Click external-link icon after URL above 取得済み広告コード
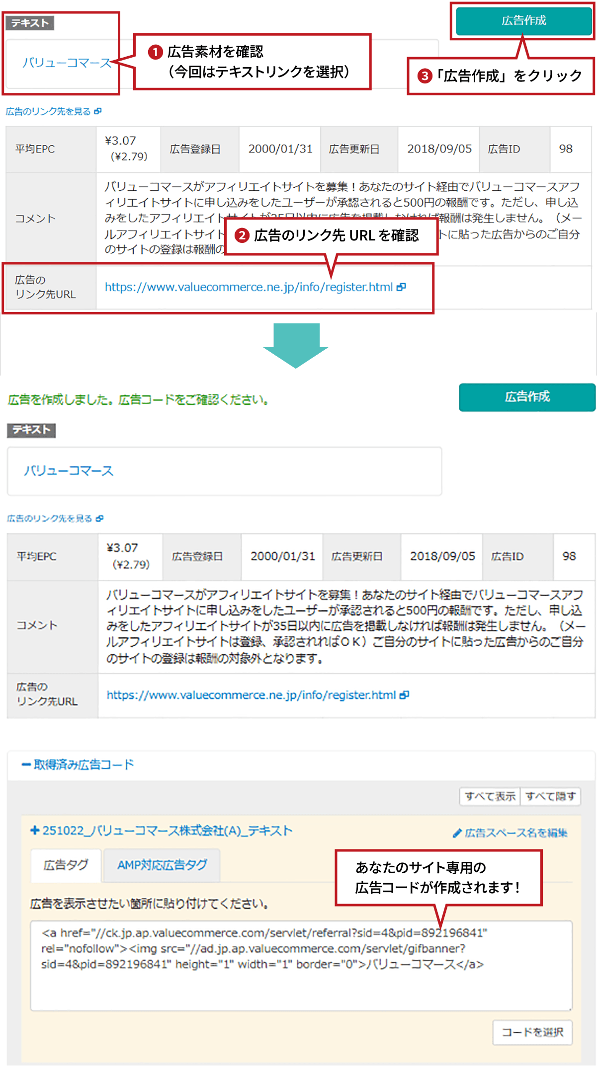 tap(404, 695)
